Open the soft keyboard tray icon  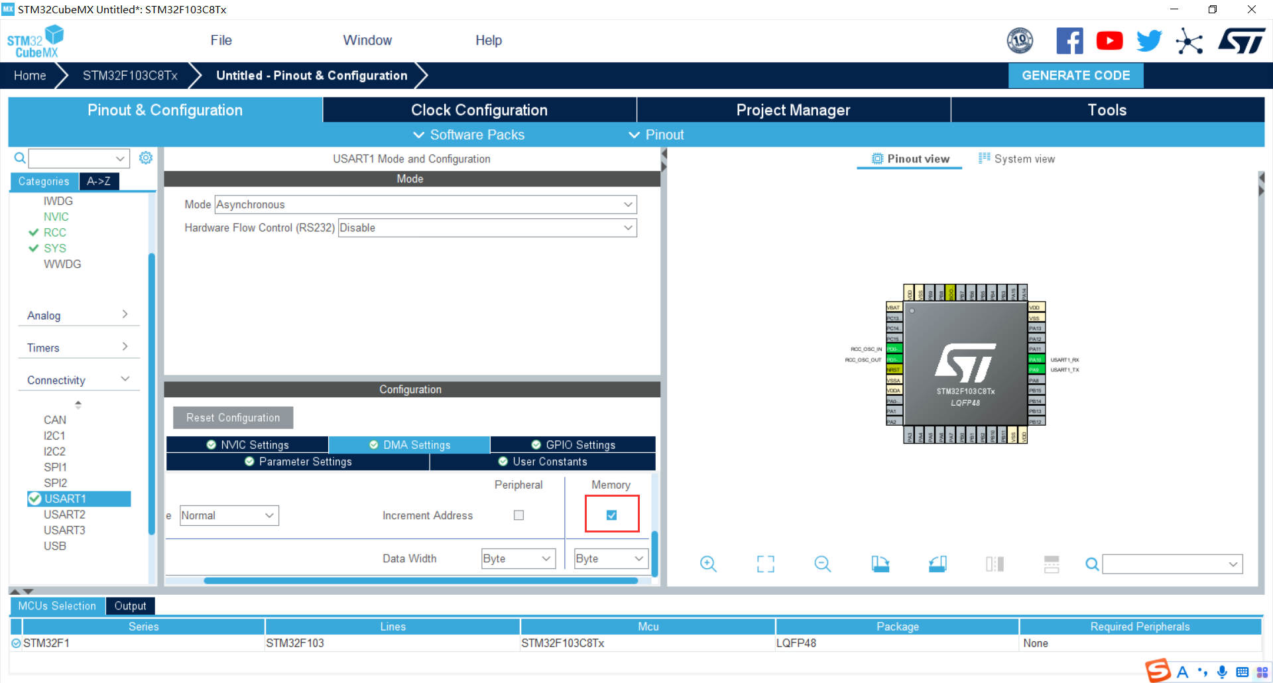point(1243,672)
